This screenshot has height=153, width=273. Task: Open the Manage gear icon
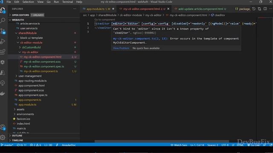coord(3,138)
